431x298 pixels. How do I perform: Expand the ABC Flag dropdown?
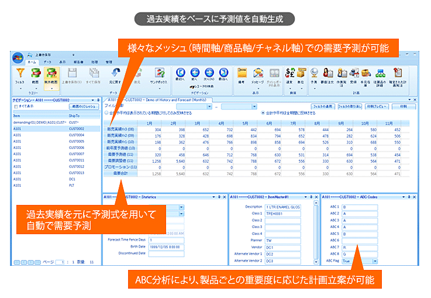click(x=375, y=261)
